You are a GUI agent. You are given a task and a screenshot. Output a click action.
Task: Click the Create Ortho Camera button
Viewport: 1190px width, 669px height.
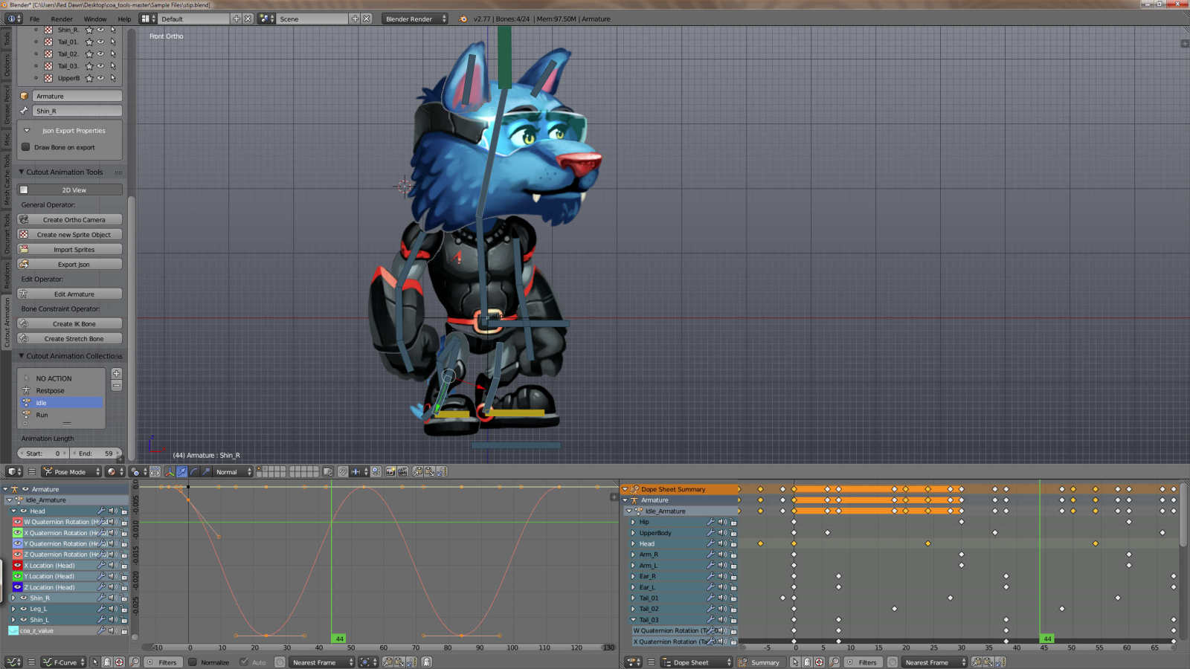click(70, 219)
